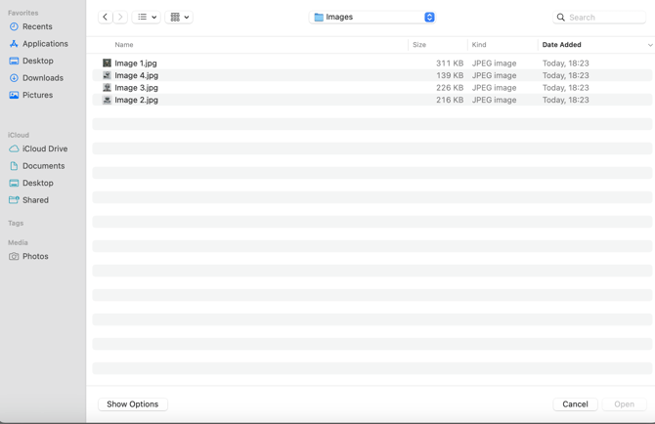Open Documents under iCloud

tap(43, 166)
